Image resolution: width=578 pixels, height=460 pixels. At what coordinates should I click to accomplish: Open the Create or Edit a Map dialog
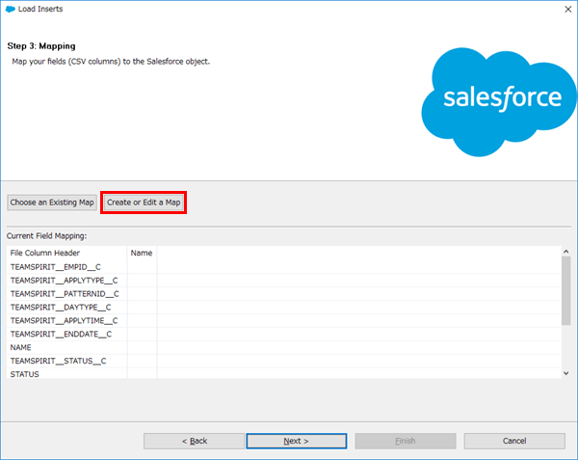click(144, 203)
